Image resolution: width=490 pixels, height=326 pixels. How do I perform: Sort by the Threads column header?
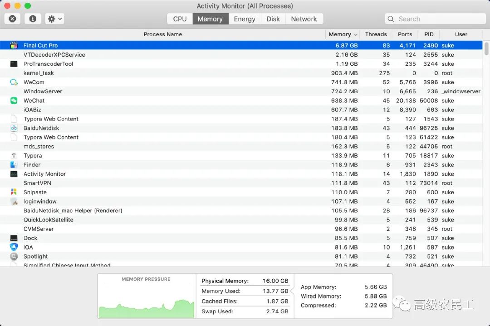click(x=376, y=34)
